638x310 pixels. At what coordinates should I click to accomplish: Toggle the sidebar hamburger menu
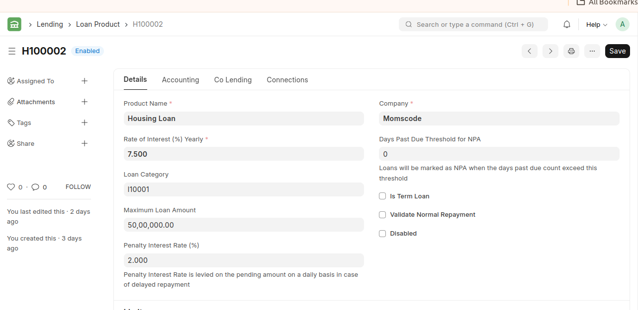tap(12, 51)
